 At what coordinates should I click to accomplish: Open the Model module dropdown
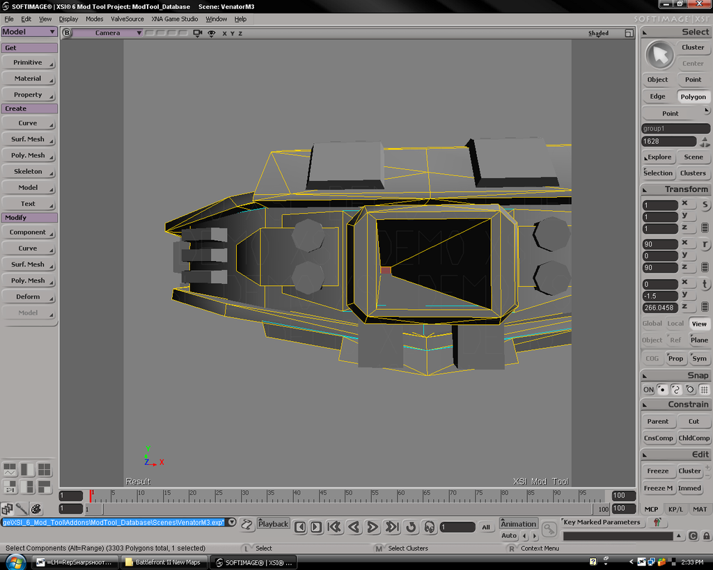(29, 32)
